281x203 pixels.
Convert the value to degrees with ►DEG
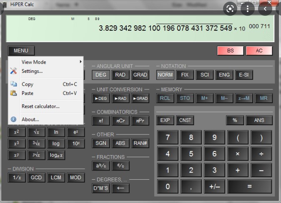101,98
